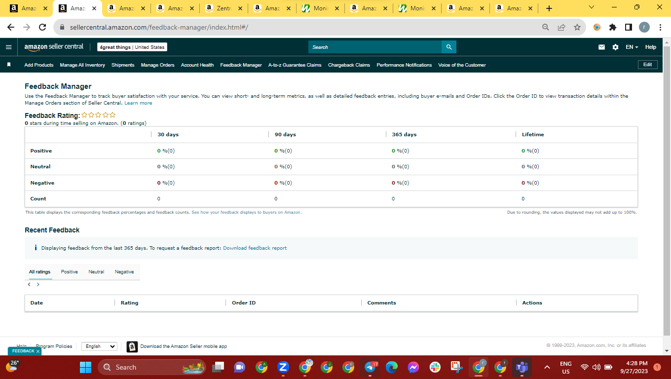Open the Chrome three-dot menu
Viewport: 671px width, 379px height.
click(659, 27)
